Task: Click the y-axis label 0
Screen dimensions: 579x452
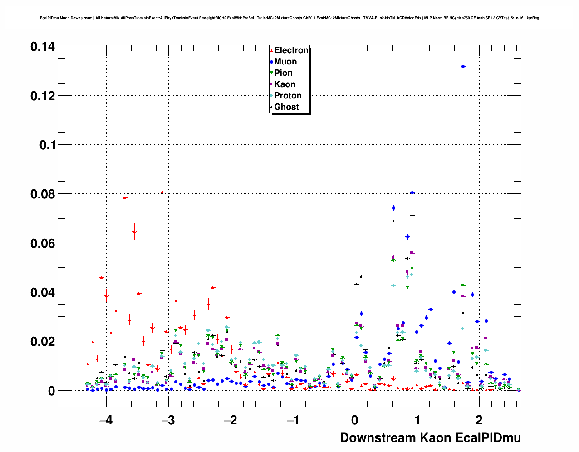Action: tap(52, 391)
